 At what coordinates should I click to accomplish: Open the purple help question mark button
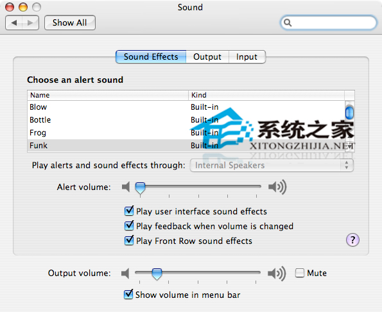(352, 240)
